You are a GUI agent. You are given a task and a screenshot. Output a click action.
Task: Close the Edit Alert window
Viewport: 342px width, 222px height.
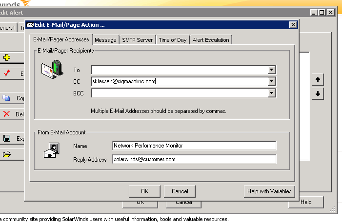click(x=331, y=13)
